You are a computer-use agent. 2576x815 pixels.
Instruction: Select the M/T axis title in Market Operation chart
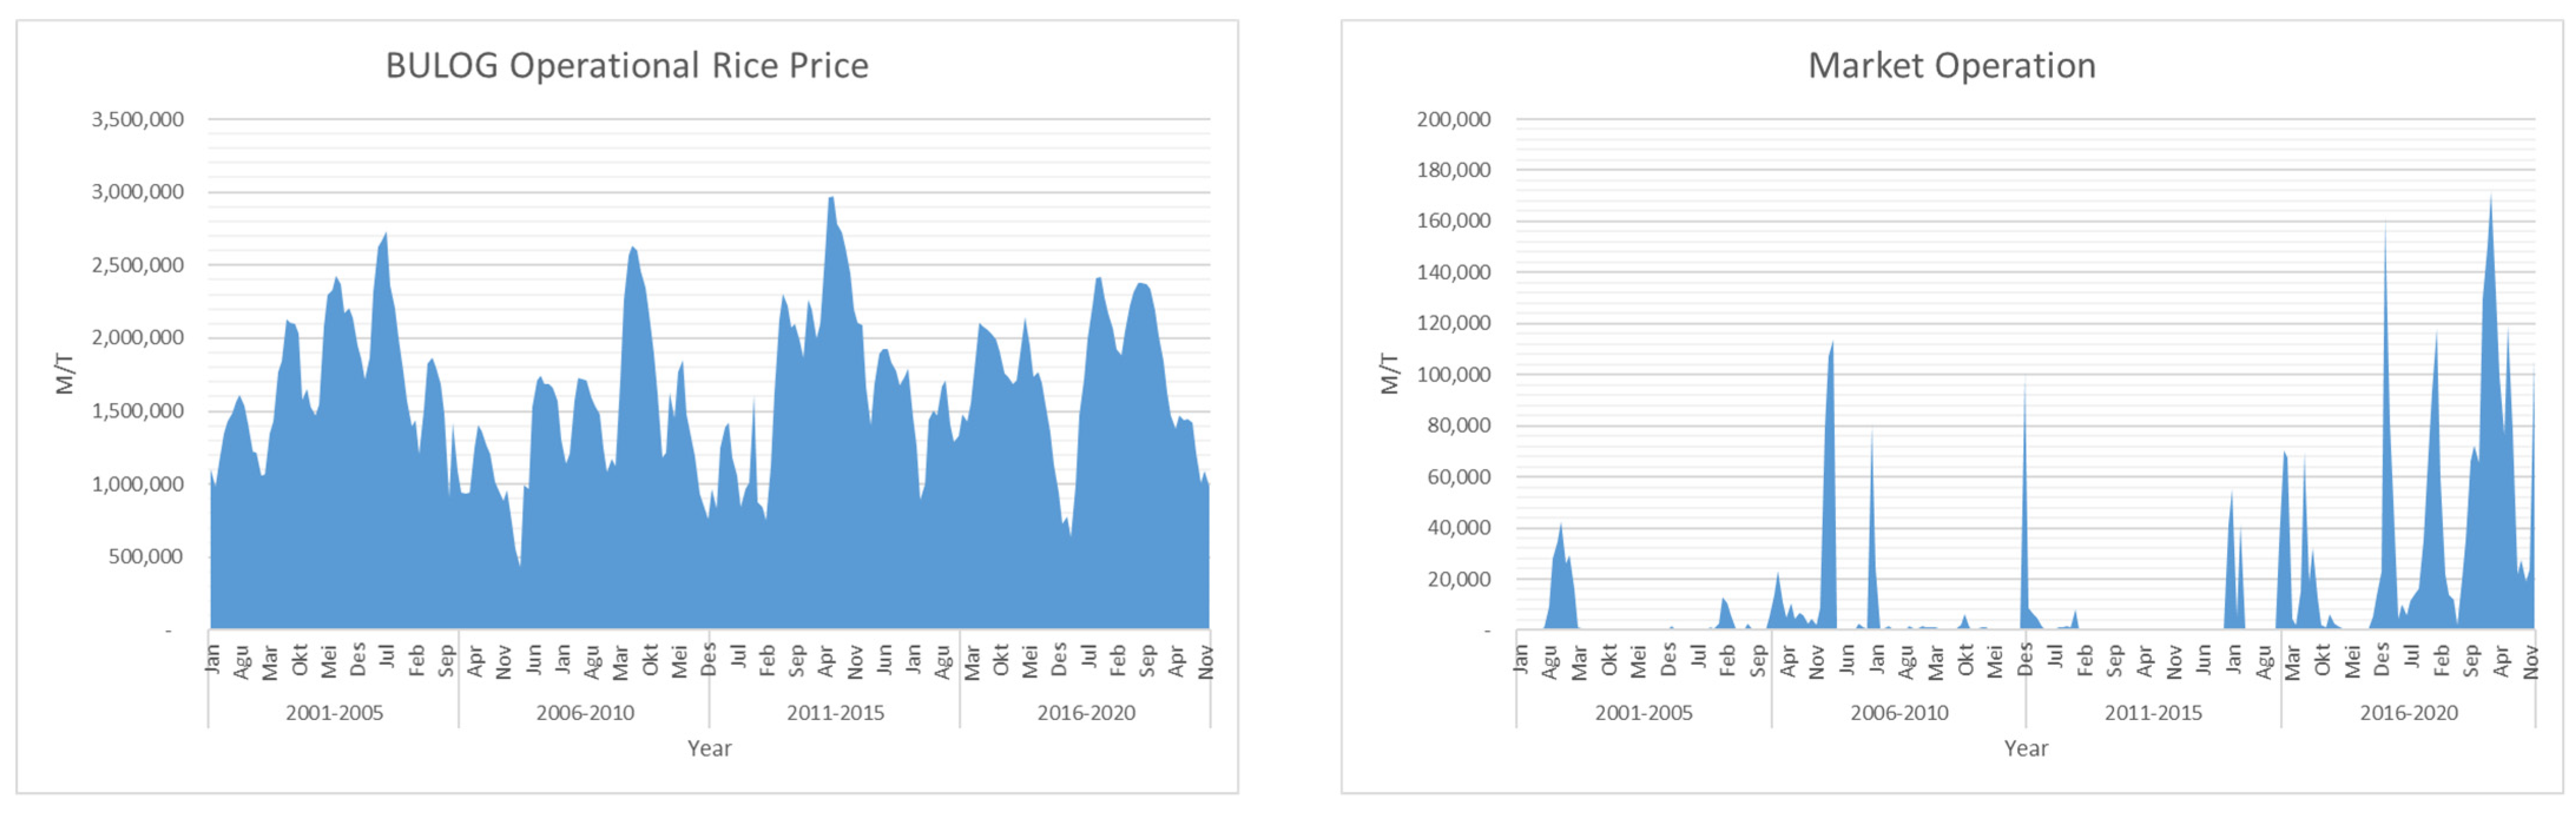[1390, 373]
